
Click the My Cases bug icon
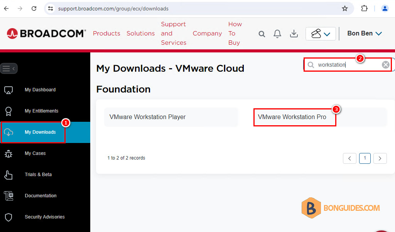click(x=8, y=153)
